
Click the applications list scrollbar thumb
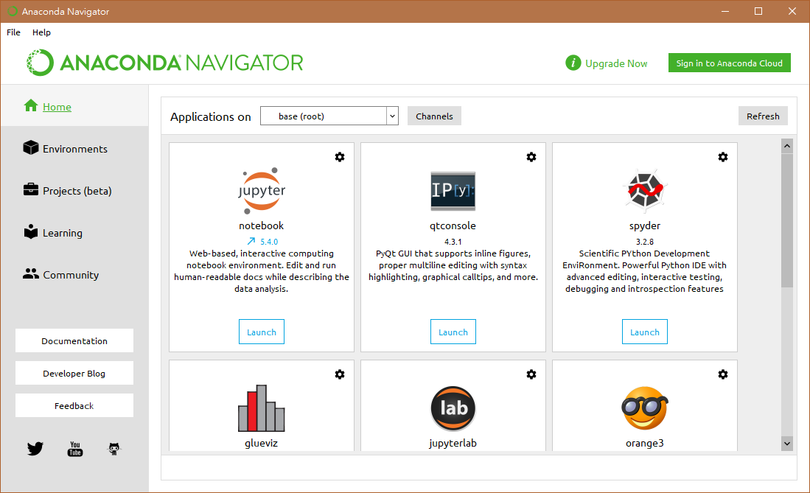[786, 220]
